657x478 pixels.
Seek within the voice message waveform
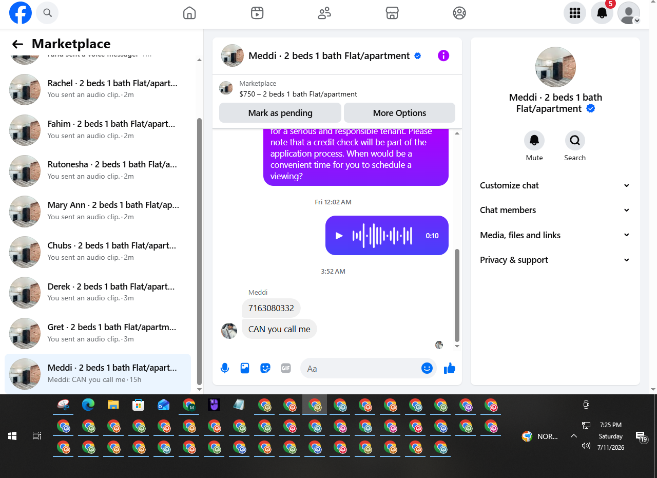[382, 236]
